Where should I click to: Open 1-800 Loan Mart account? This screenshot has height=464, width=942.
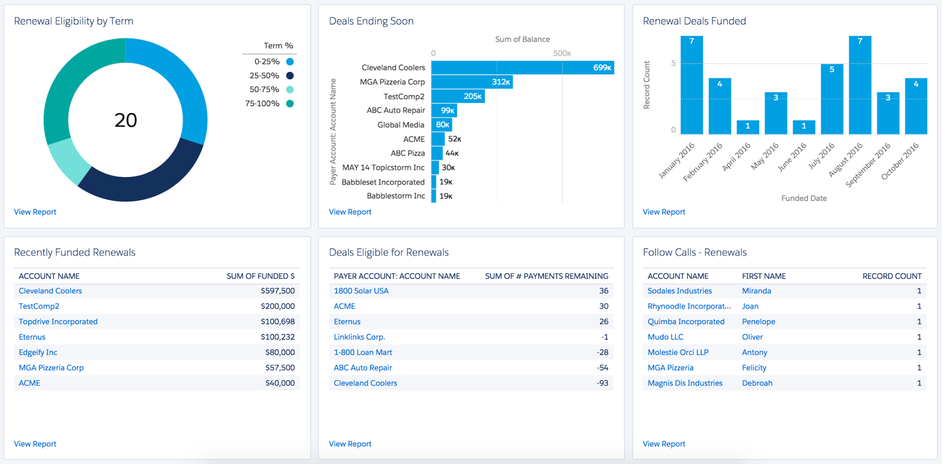tap(363, 352)
